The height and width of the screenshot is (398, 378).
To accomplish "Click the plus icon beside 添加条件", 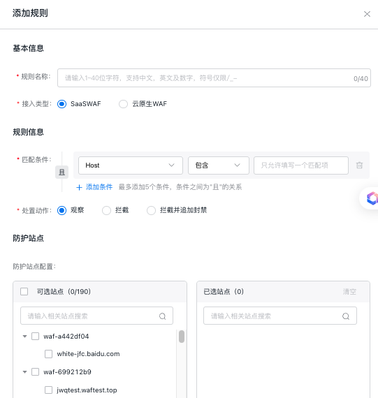I will pyautogui.click(x=79, y=187).
